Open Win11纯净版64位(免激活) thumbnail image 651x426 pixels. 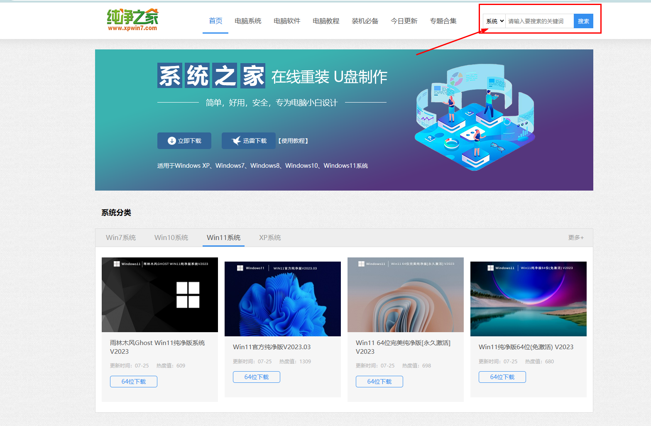click(x=529, y=299)
